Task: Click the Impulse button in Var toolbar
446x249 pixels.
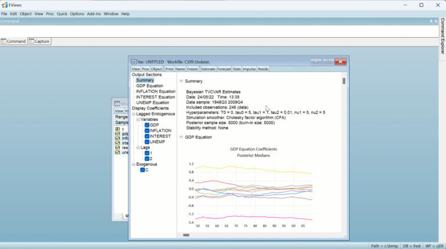Action: (x=249, y=69)
